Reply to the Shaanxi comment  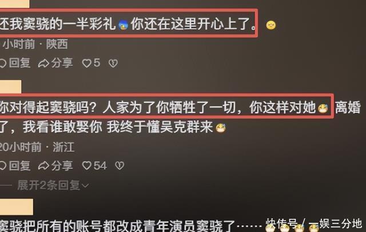click(15, 63)
